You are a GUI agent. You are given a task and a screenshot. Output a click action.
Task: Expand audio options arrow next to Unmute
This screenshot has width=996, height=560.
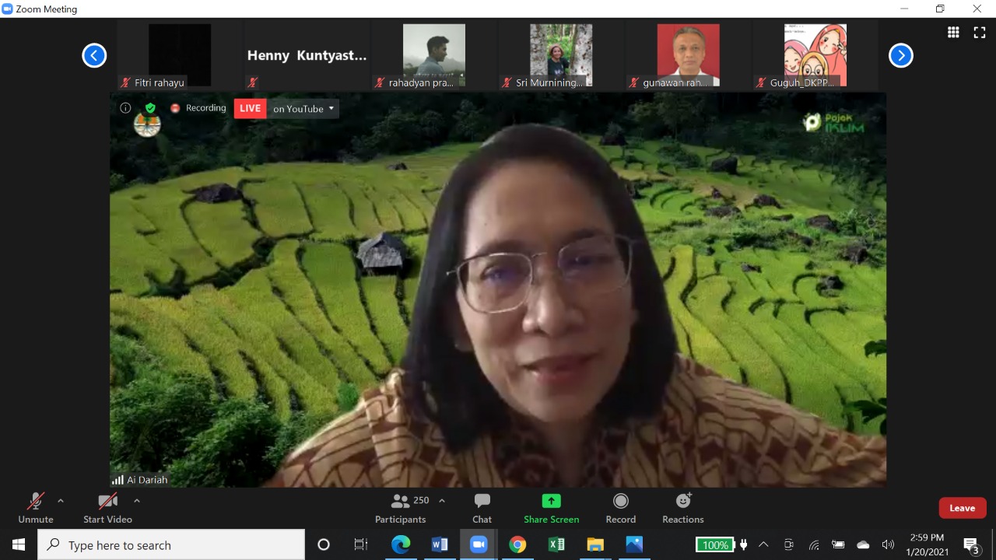click(61, 501)
